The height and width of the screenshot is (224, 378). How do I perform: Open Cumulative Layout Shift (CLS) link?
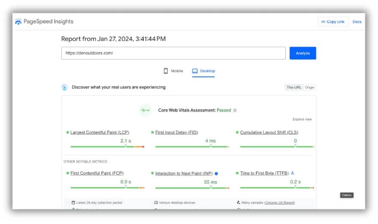[269, 132]
